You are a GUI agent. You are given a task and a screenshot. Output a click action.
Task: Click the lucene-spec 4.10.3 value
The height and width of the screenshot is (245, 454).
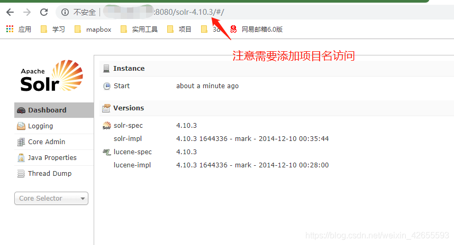pyautogui.click(x=186, y=152)
